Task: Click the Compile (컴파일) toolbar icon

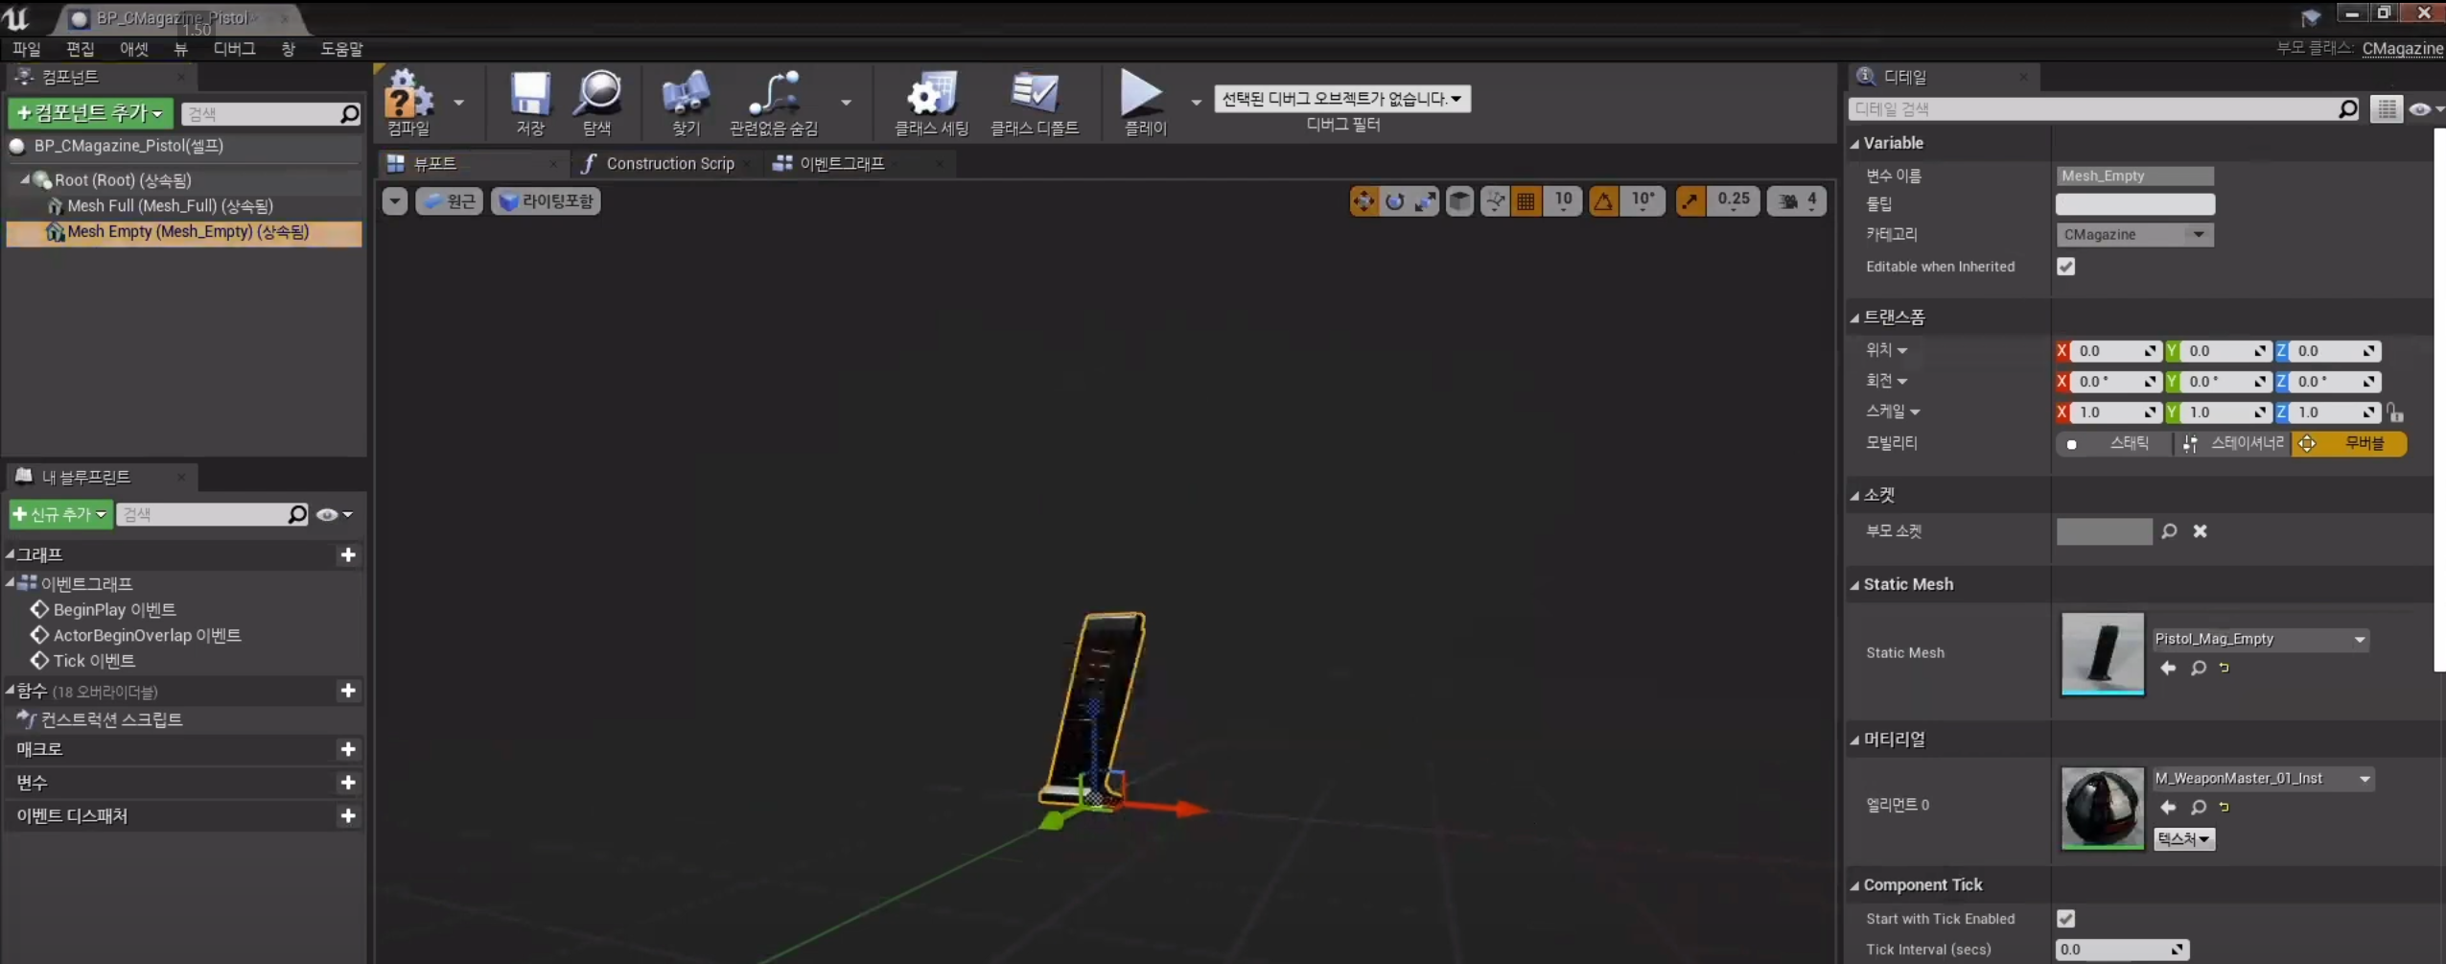Action: point(409,102)
